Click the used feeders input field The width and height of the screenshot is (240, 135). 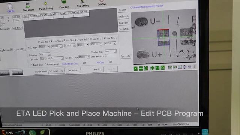111,56
